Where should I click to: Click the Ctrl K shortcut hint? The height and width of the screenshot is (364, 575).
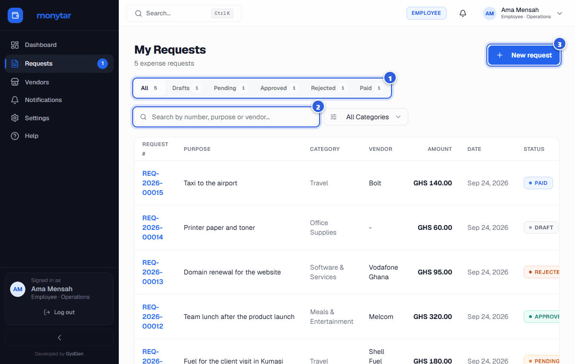click(x=222, y=13)
